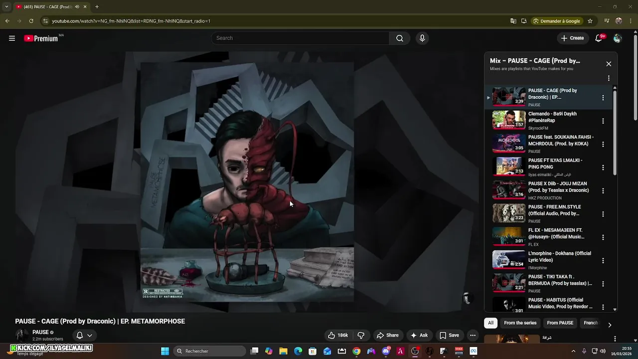
Task: Click the address bar URL
Action: point(131,21)
